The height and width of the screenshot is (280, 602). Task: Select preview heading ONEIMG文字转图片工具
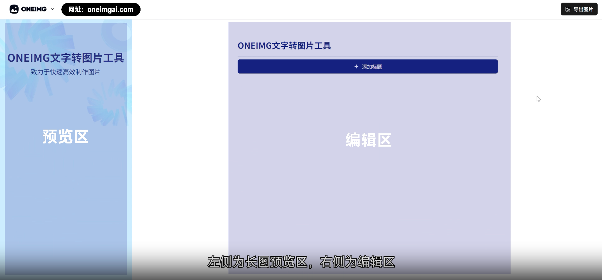click(x=66, y=58)
